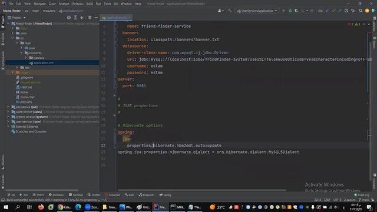Collapse the src folder node
This screenshot has width=377, height=212.
(x=13, y=38)
